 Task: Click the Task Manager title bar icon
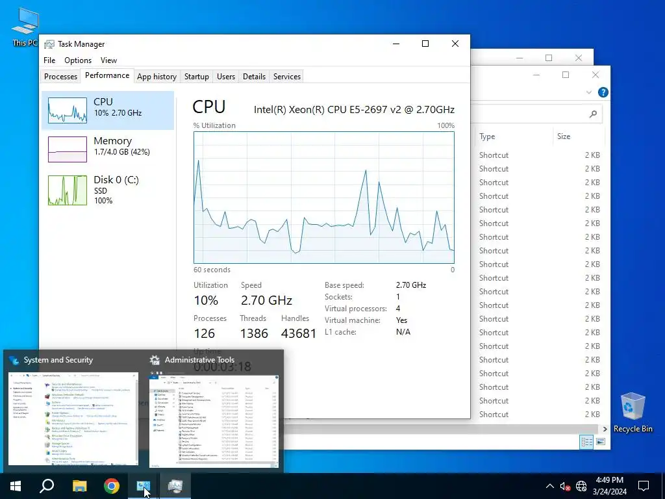click(49, 44)
